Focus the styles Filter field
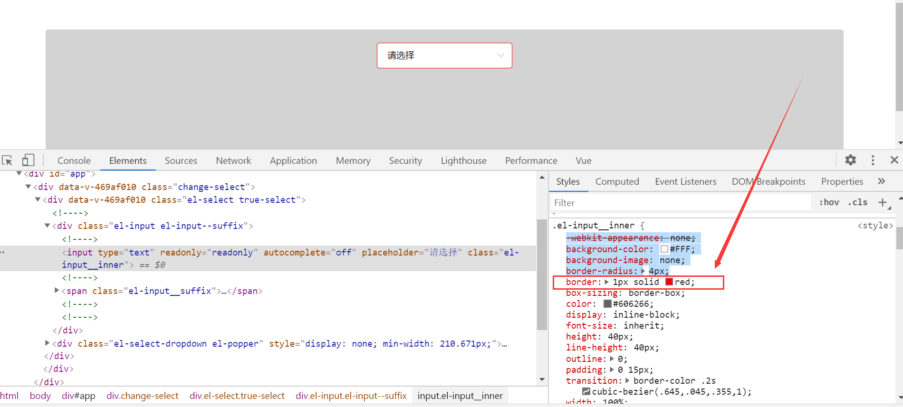The width and height of the screenshot is (903, 407). [x=681, y=203]
